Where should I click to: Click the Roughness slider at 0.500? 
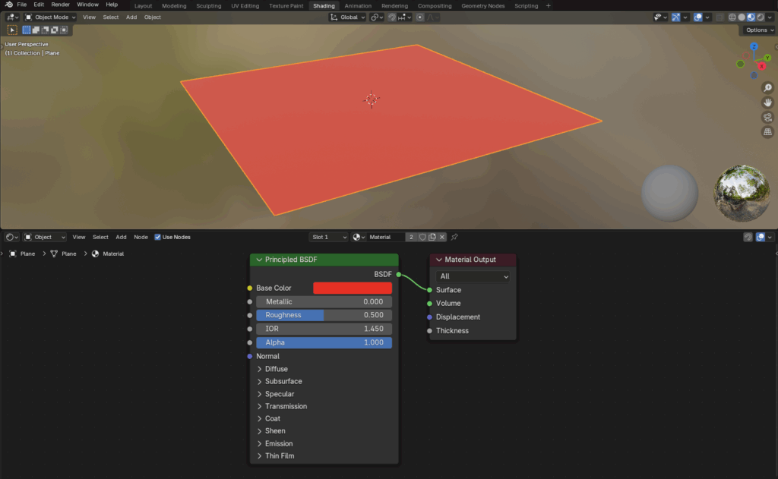point(324,315)
